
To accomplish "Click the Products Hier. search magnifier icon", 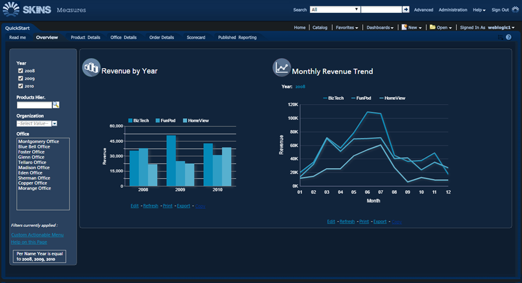I will coord(56,105).
